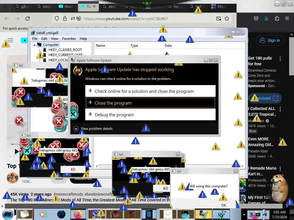Expand the HKEY_LOCAL key arrow in registry tree
The height and width of the screenshot is (220, 294).
pyautogui.click(x=40, y=60)
